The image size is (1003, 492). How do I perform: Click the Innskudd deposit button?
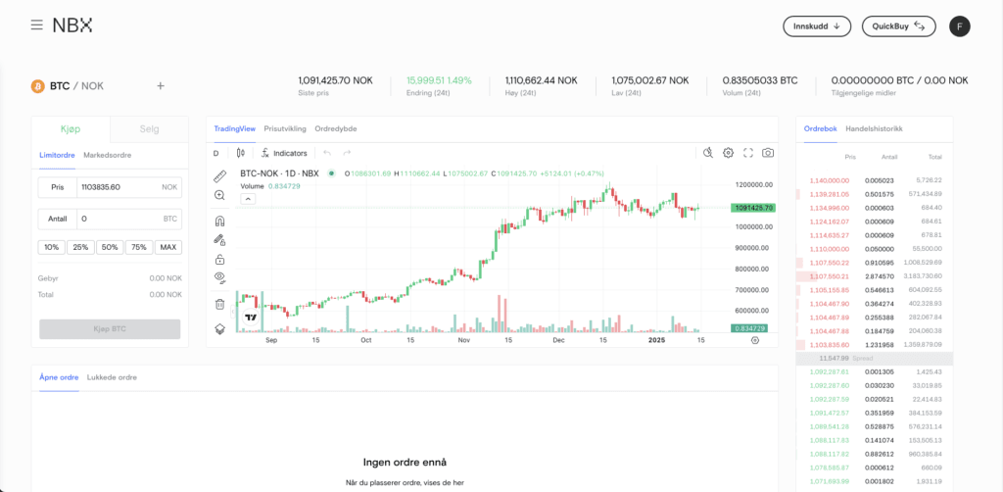pyautogui.click(x=816, y=26)
